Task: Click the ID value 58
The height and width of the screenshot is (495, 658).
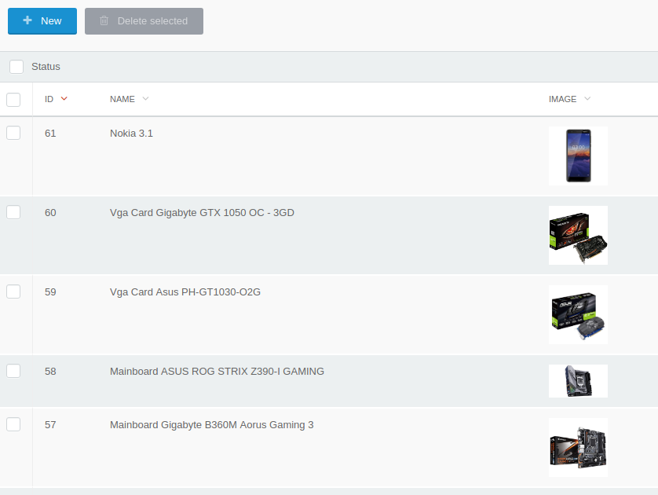Action: click(x=50, y=372)
